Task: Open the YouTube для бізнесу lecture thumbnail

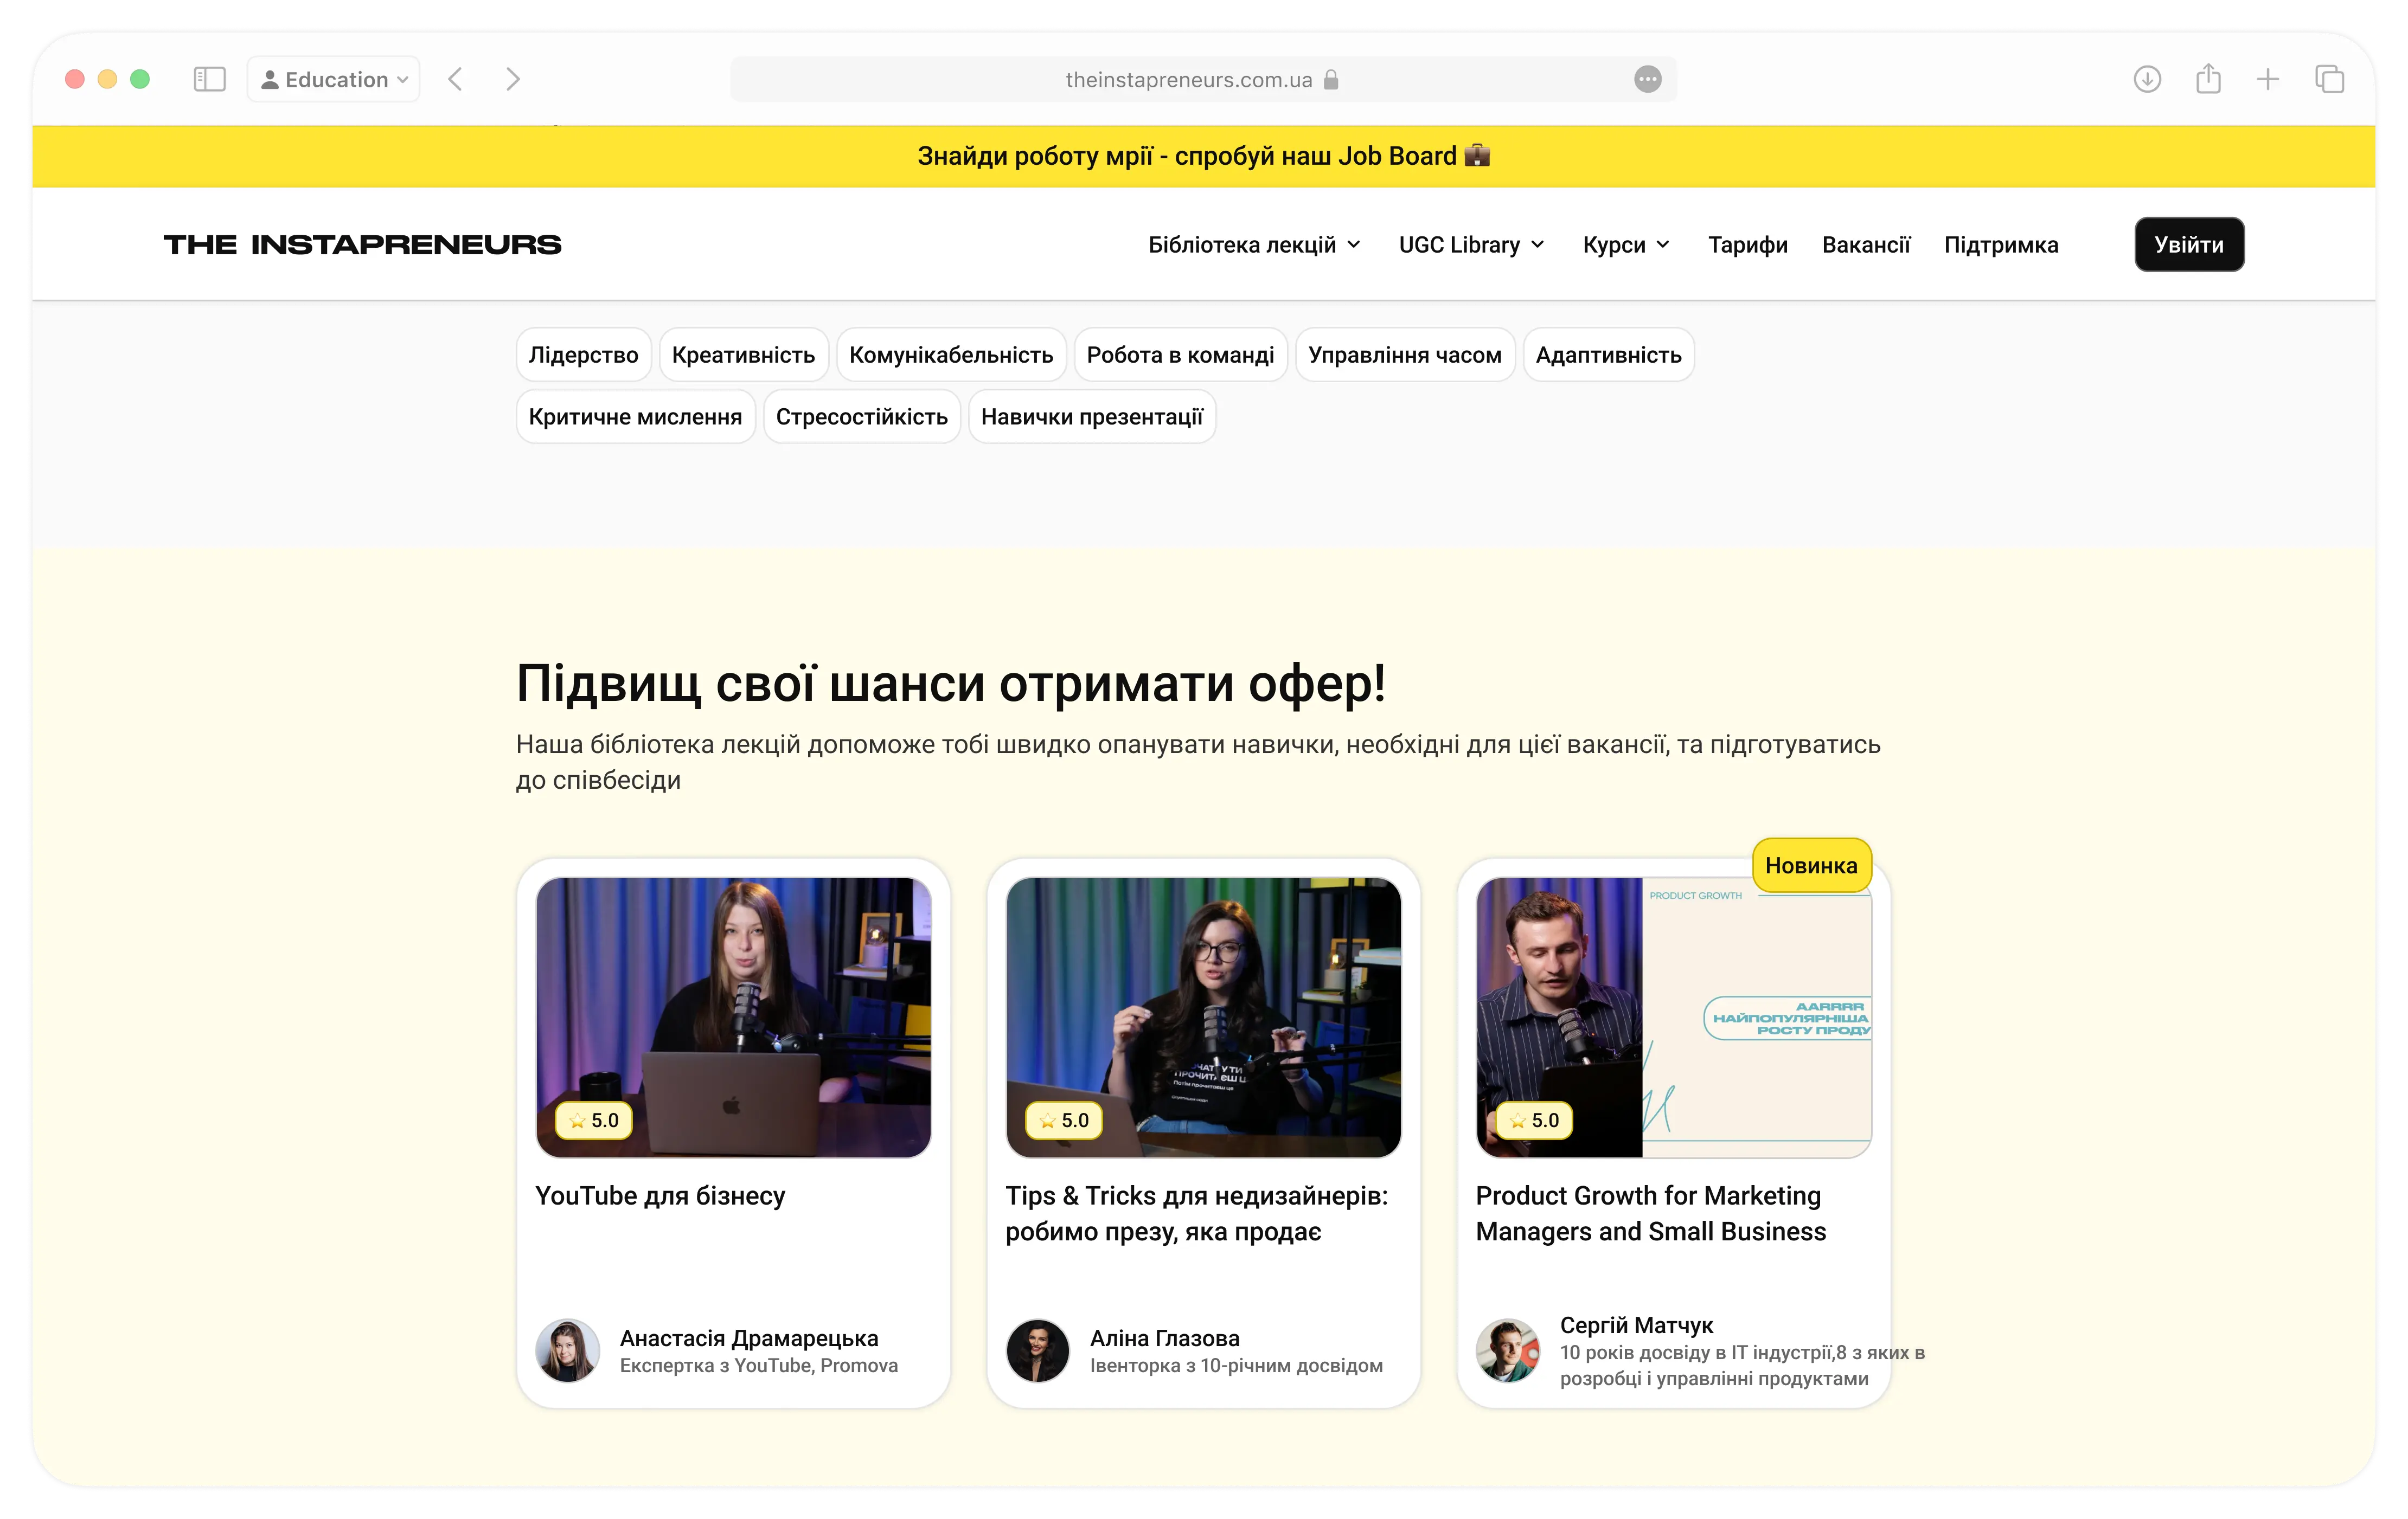Action: [733, 1016]
